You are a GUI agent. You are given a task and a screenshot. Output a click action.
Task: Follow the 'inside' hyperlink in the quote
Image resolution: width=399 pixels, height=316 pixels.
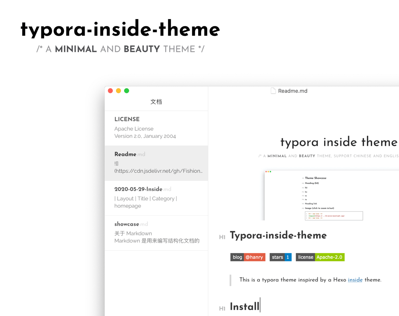pyautogui.click(x=355, y=280)
